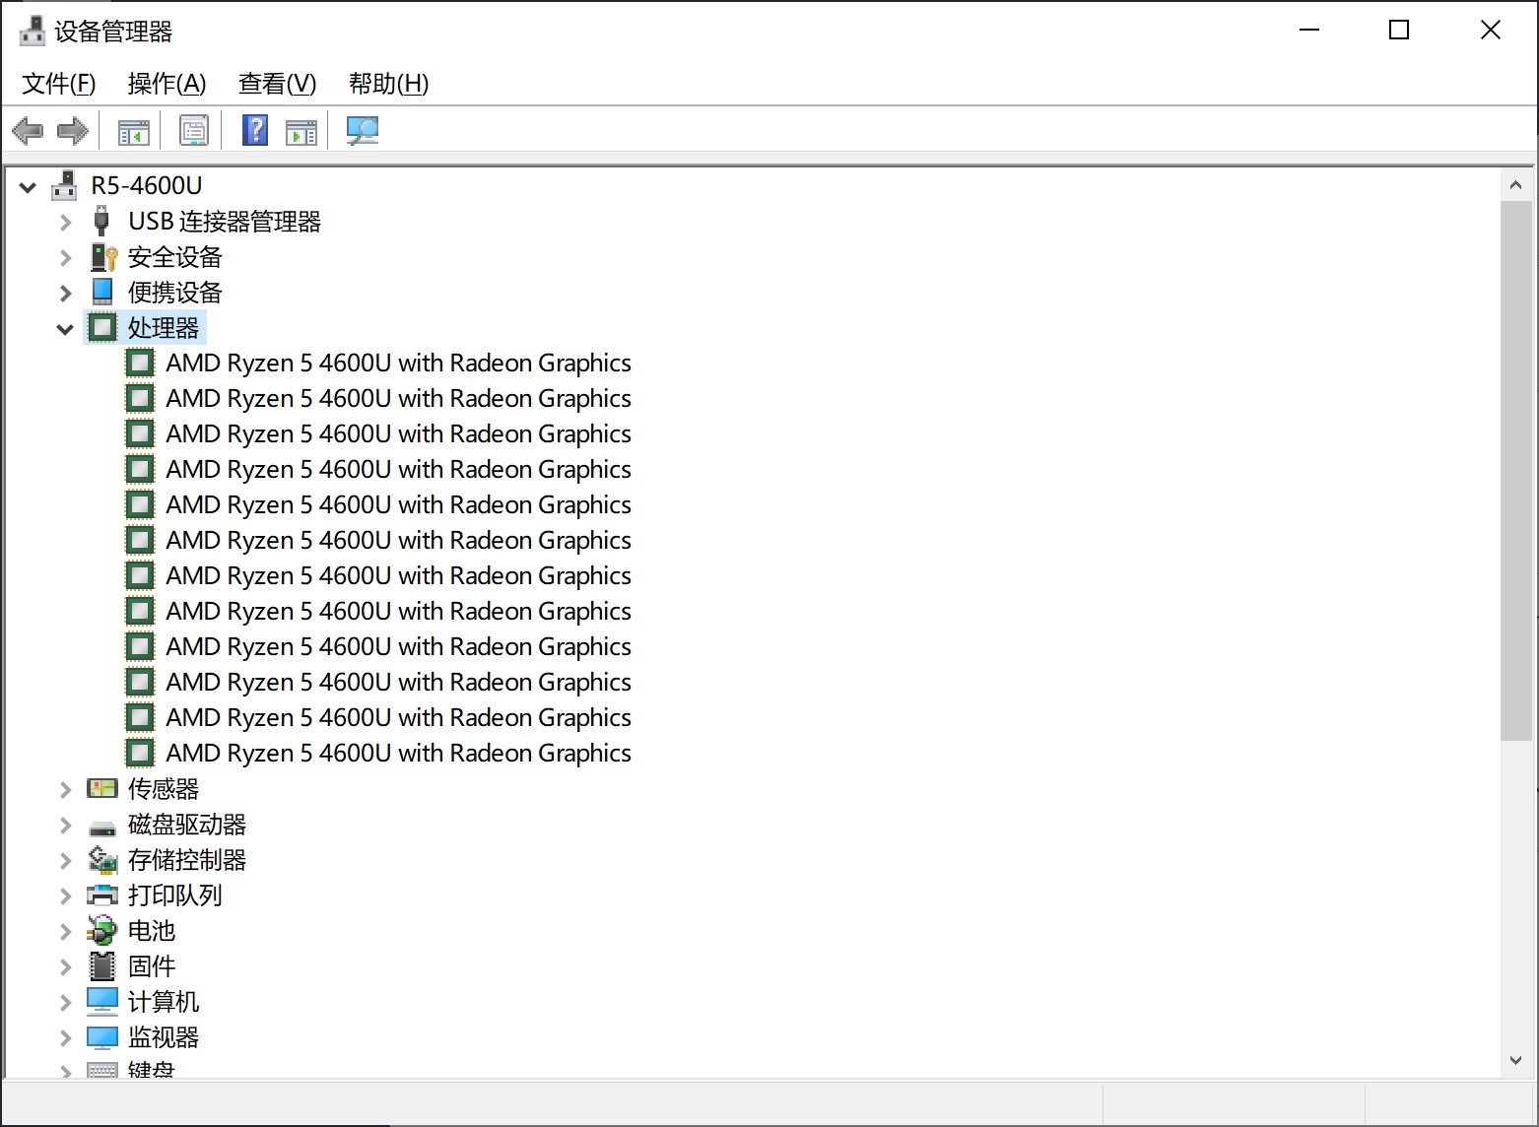Image resolution: width=1539 pixels, height=1127 pixels.
Task: Expand the 磁盘驱动器 node
Action: click(x=65, y=825)
